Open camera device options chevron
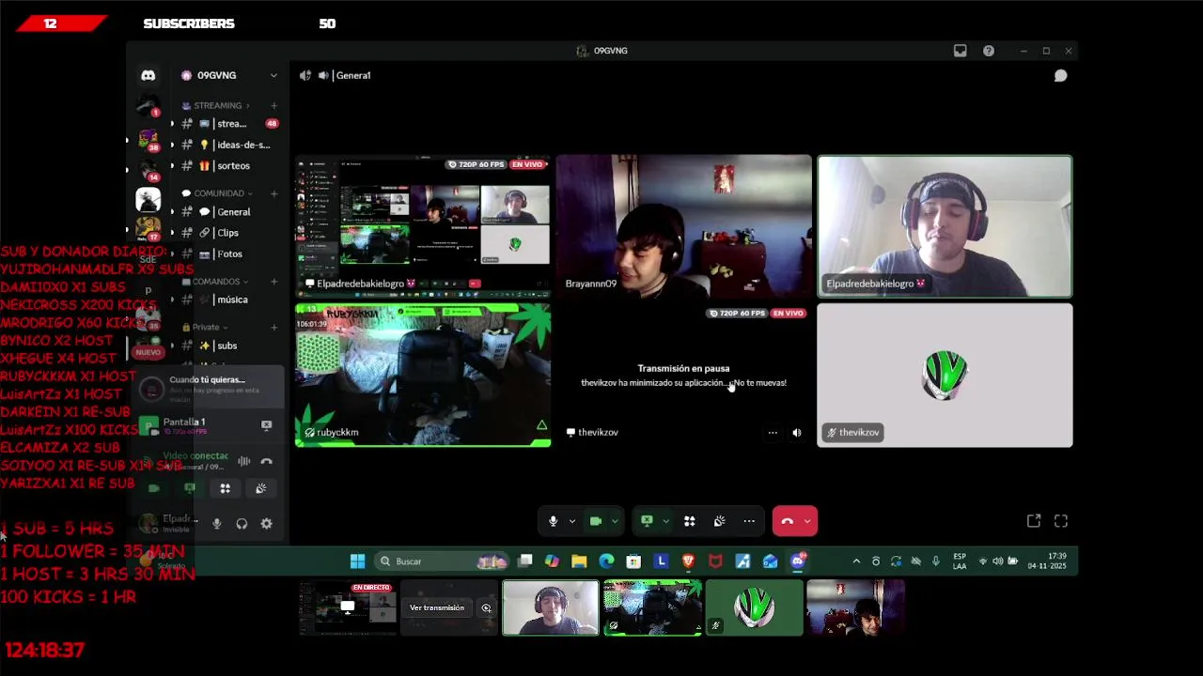The height and width of the screenshot is (676, 1203). pos(615,521)
